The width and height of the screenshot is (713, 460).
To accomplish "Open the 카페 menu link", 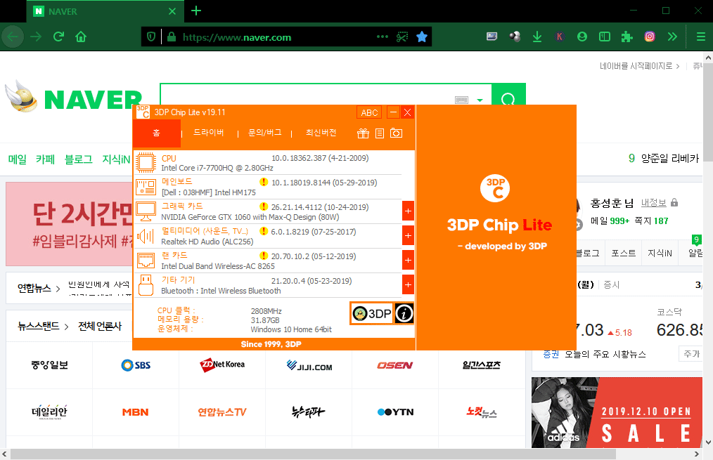I will (46, 159).
